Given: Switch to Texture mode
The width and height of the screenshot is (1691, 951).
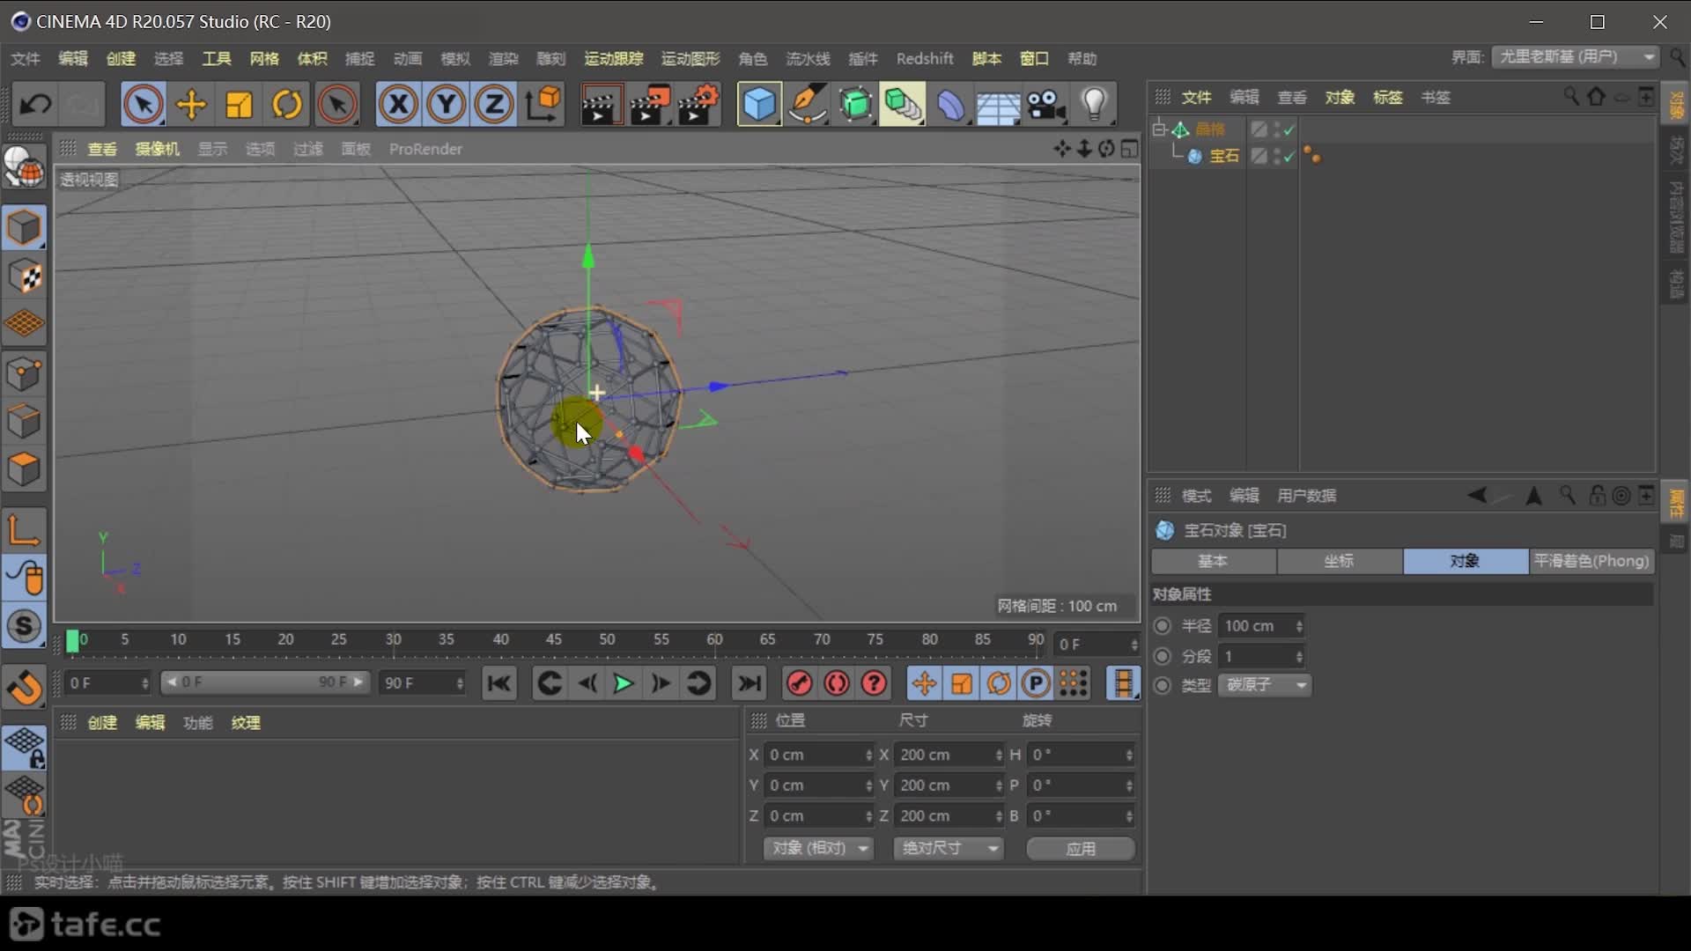Looking at the screenshot, I should click(24, 277).
